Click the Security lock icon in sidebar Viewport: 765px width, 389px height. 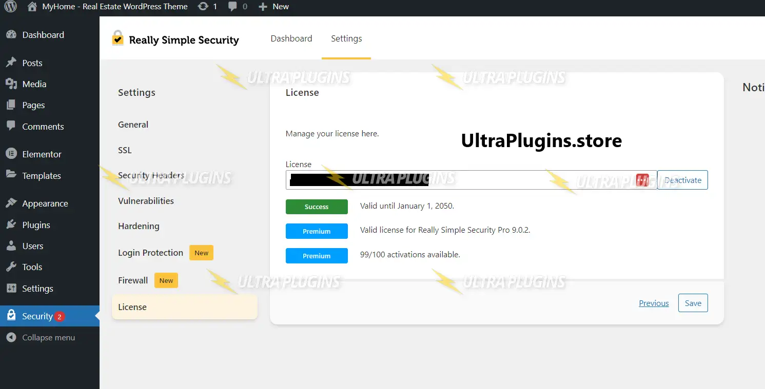11,316
